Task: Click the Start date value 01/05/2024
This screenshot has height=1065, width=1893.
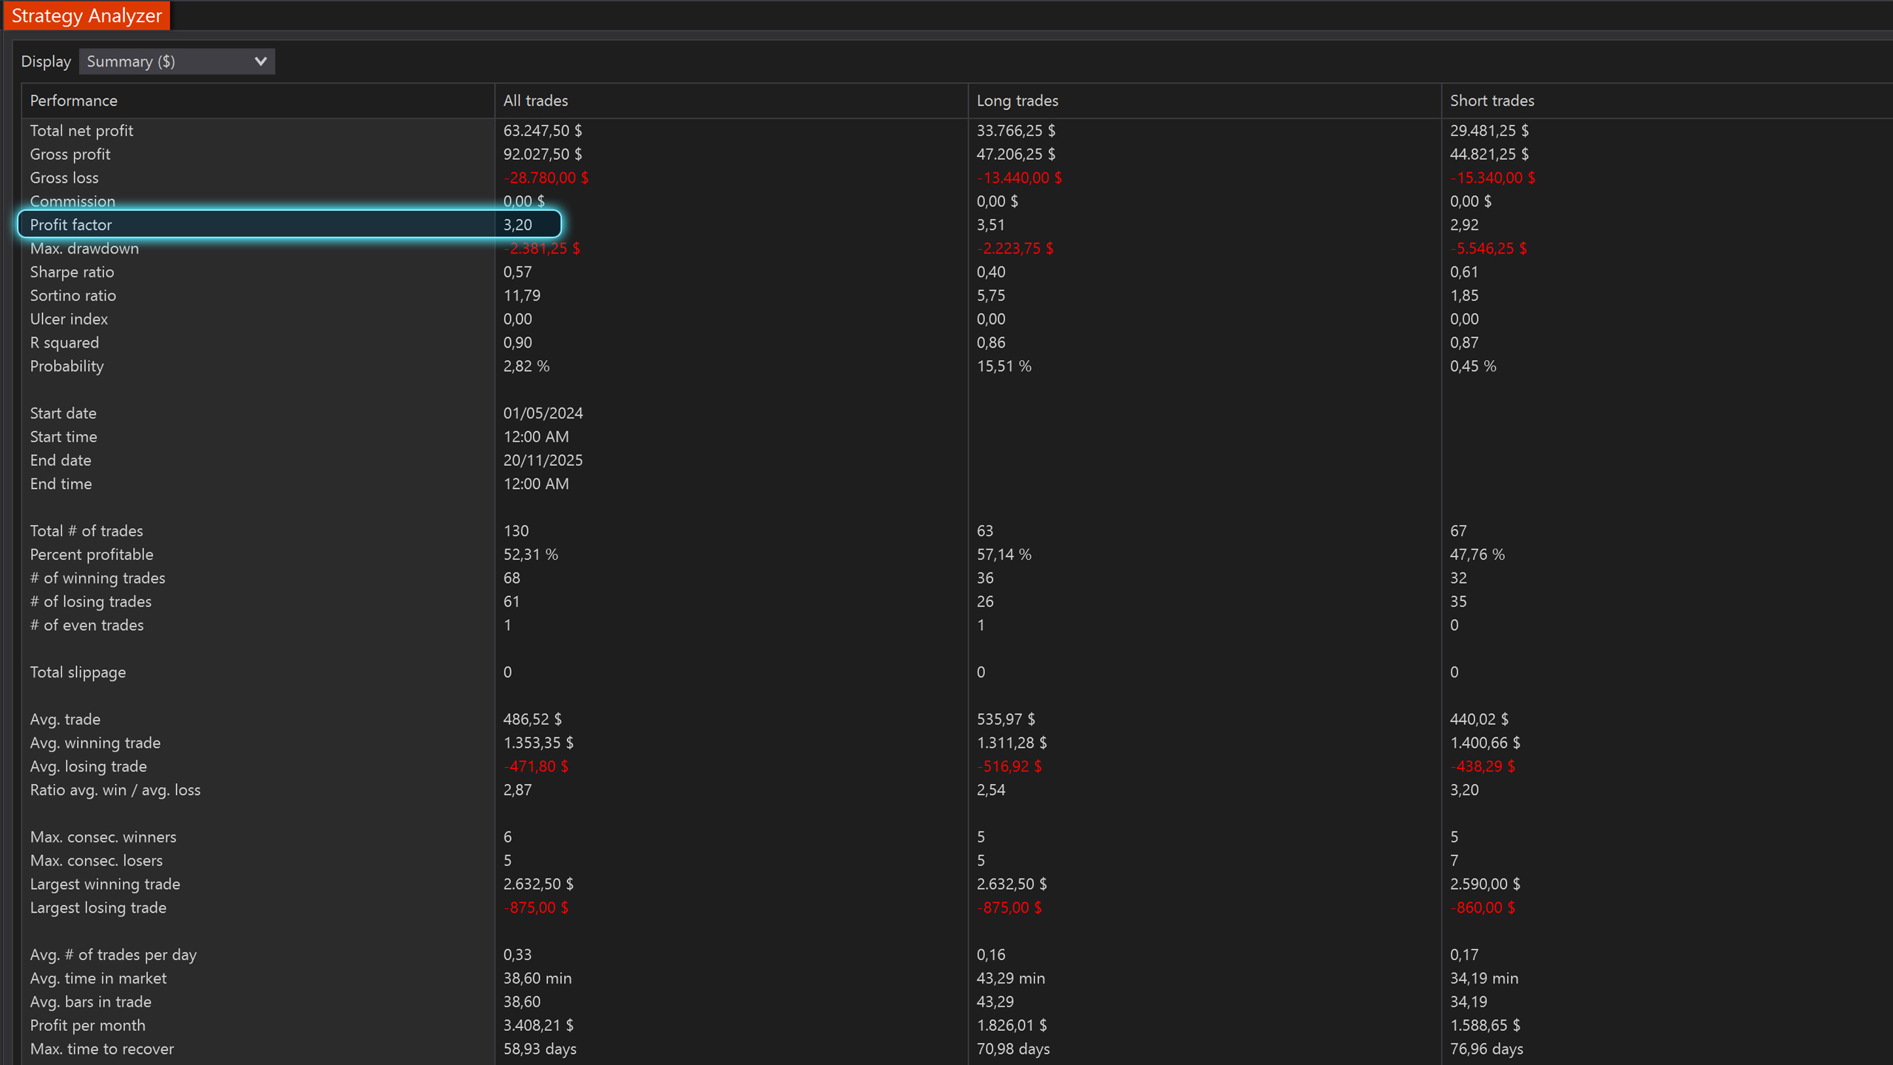Action: [543, 413]
